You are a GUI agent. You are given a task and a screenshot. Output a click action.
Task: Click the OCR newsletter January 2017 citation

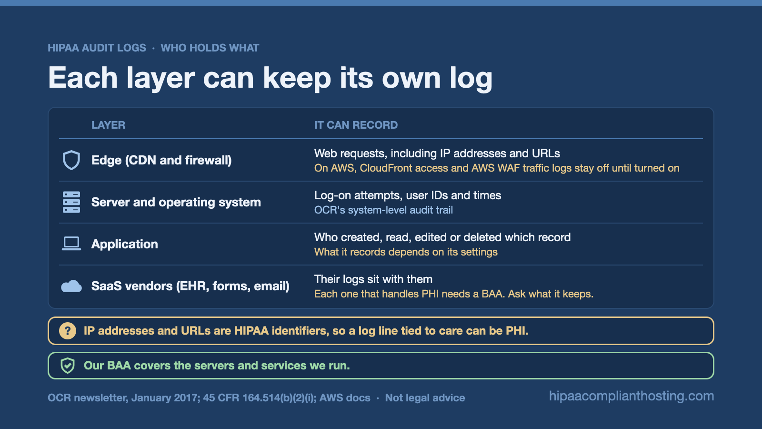(209, 398)
